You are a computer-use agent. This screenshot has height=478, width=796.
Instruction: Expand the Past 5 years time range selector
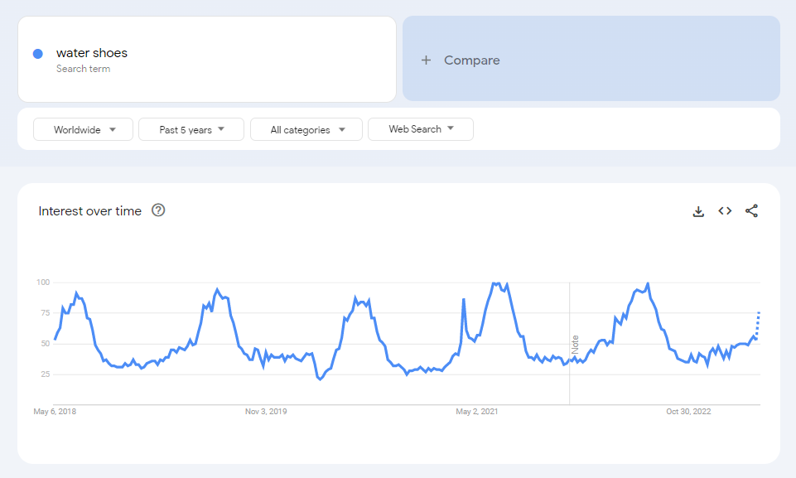pyautogui.click(x=191, y=129)
